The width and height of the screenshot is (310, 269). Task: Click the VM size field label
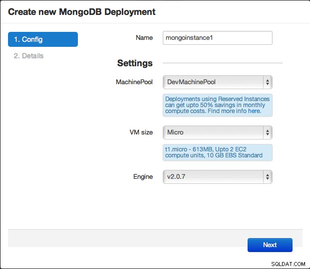tap(141, 132)
